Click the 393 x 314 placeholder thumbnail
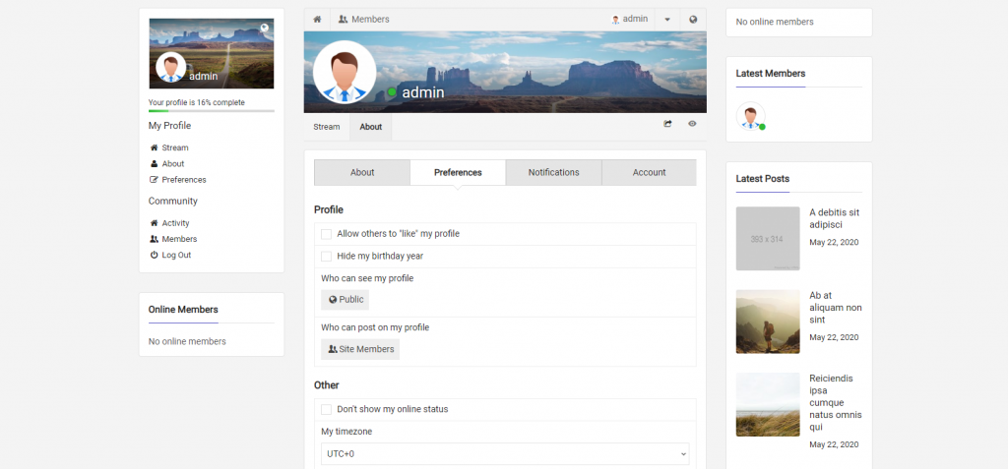The width and height of the screenshot is (1008, 469). pos(768,238)
